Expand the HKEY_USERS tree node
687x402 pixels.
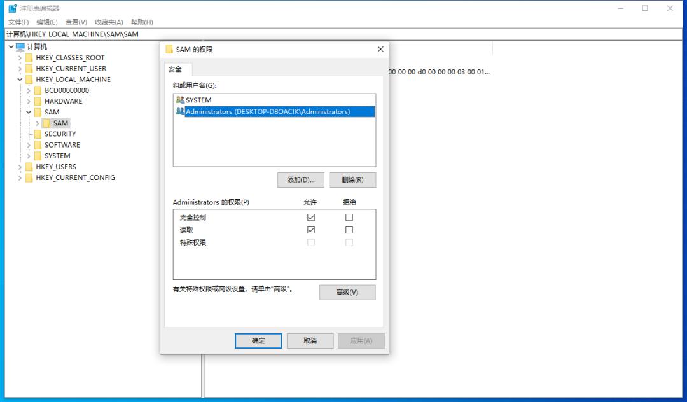pos(20,167)
